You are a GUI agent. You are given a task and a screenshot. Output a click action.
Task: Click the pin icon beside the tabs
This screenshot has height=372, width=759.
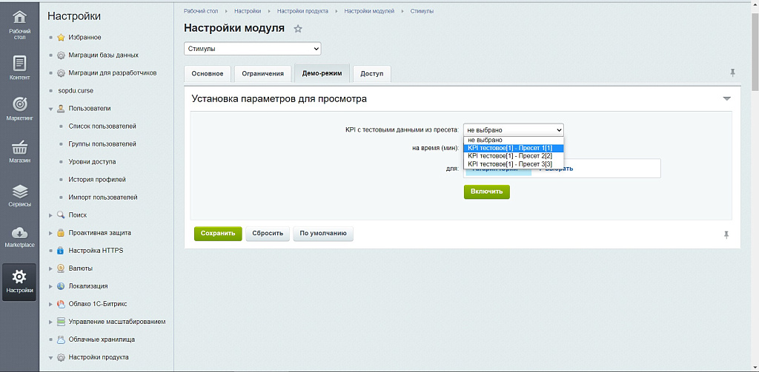pyautogui.click(x=733, y=72)
